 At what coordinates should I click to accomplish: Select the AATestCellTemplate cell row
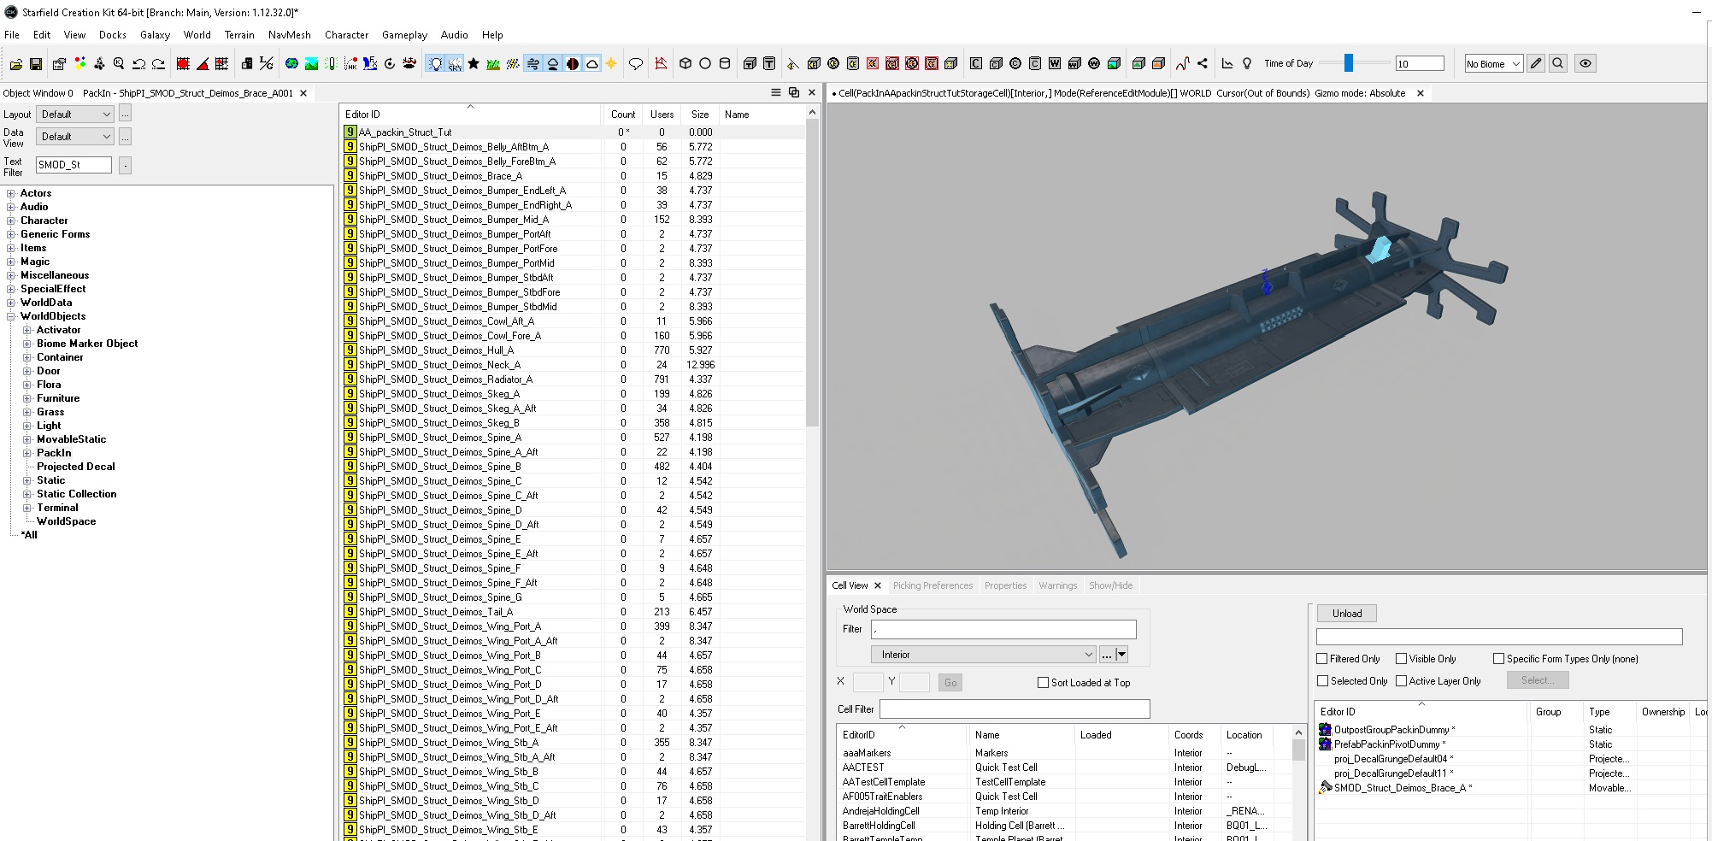(1064, 782)
